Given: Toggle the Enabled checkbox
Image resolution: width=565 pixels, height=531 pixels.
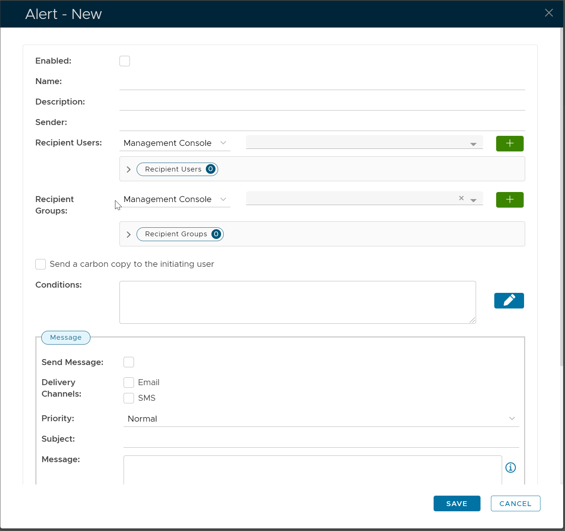Looking at the screenshot, I should pyautogui.click(x=125, y=61).
